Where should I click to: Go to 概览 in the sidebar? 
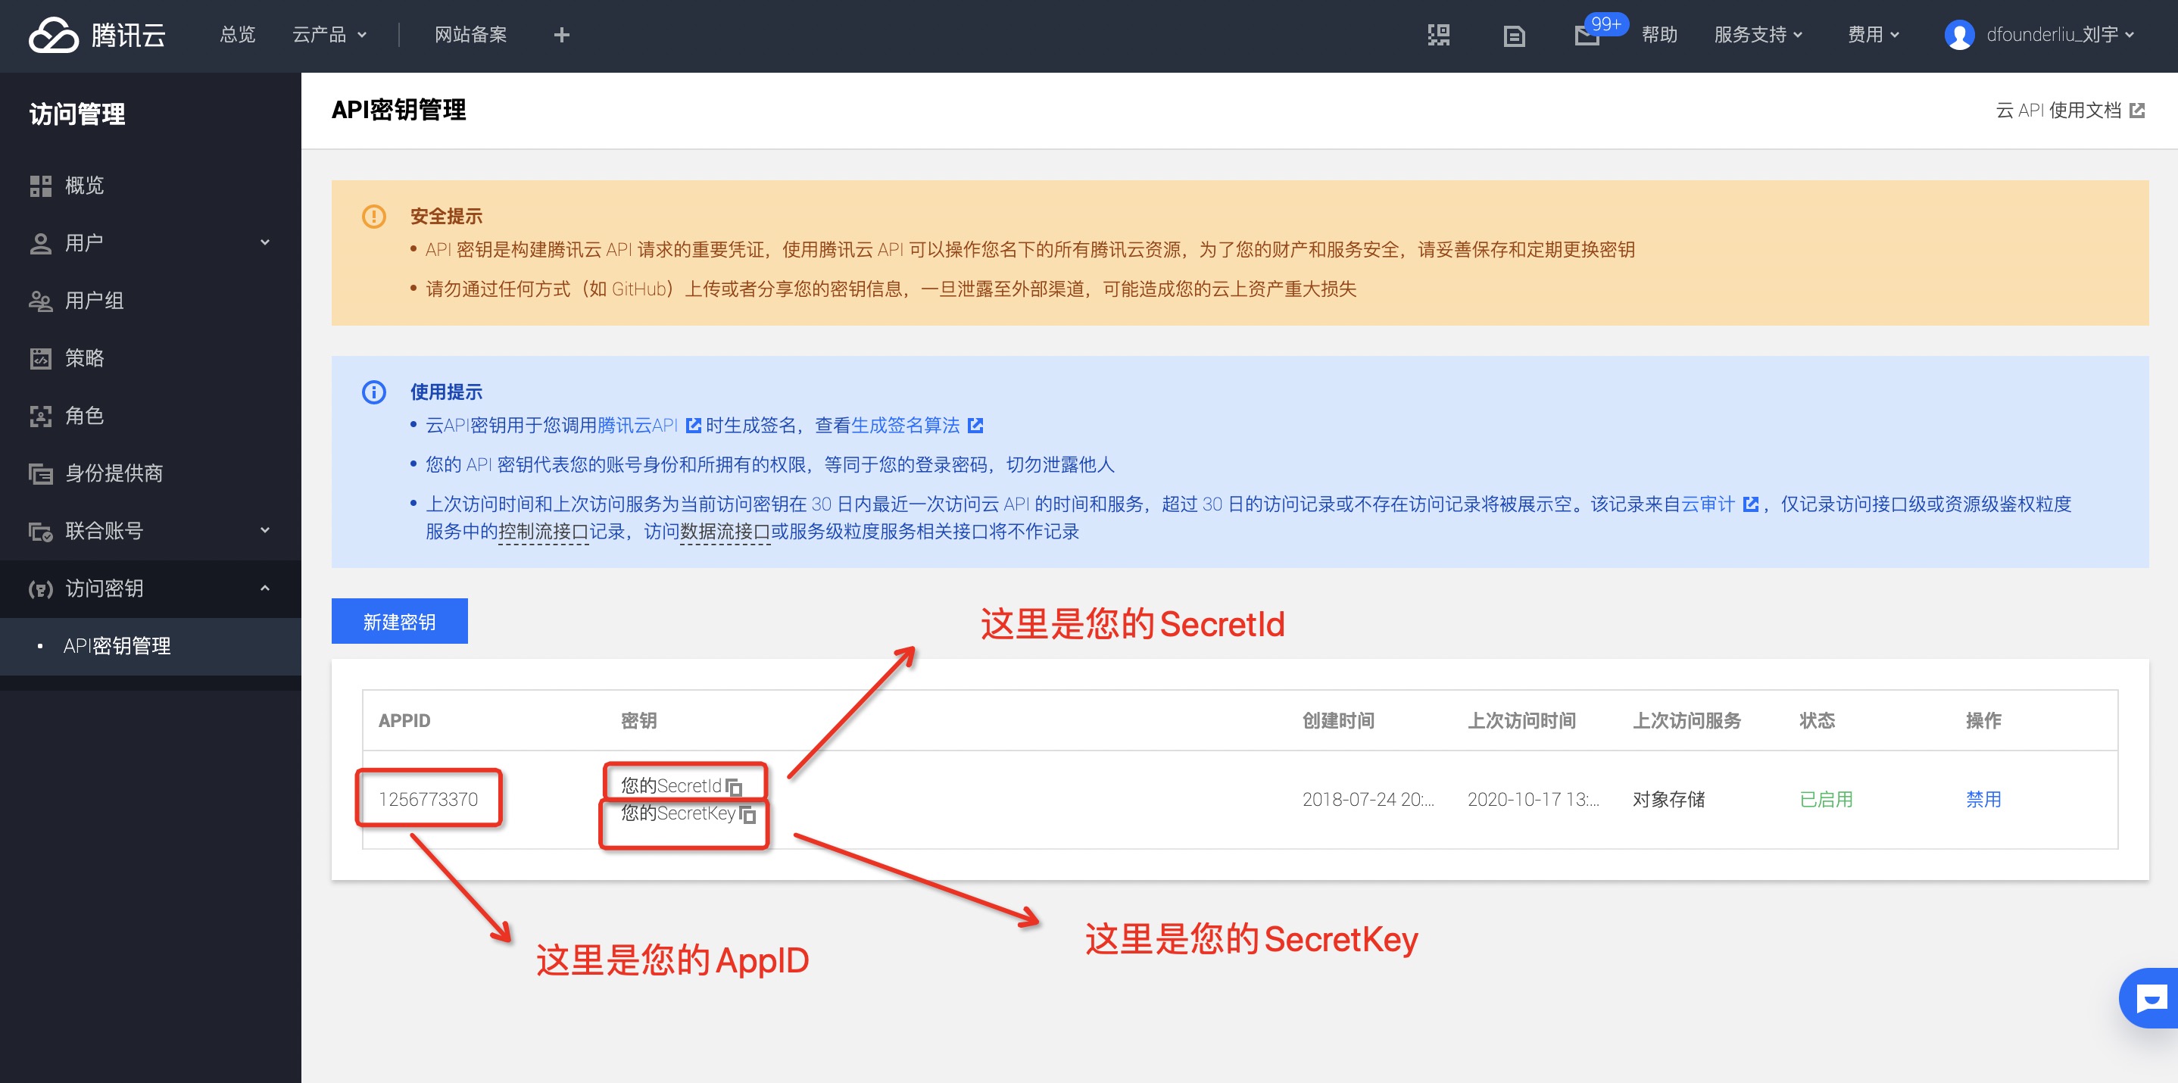pos(85,186)
